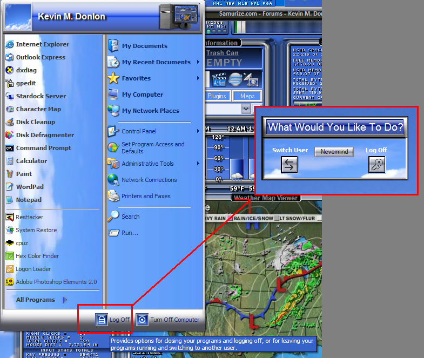Viewport: 424px width, 358px height.
Task: Open Notepad
Action: click(x=24, y=200)
